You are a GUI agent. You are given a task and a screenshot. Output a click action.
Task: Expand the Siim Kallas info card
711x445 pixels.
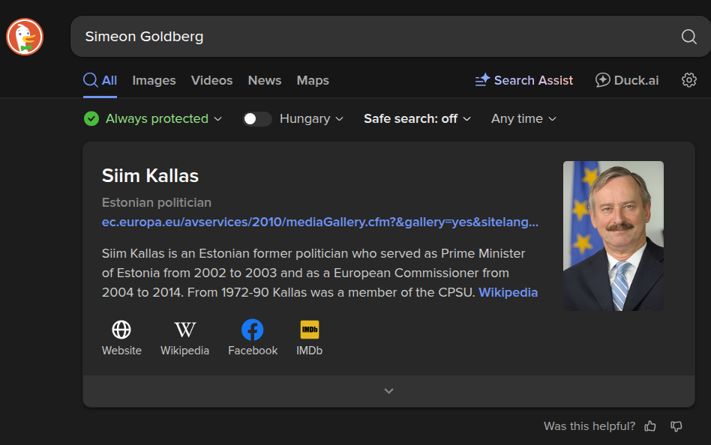point(388,391)
